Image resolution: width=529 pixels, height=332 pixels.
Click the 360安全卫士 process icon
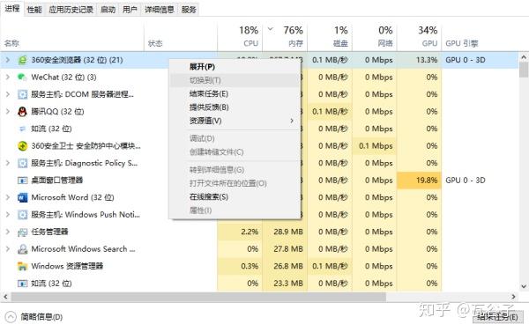tap(22, 146)
